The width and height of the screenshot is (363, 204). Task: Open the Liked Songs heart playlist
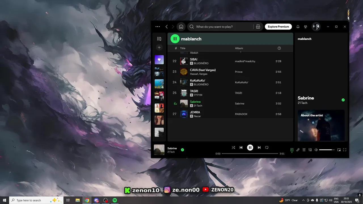coord(159,60)
